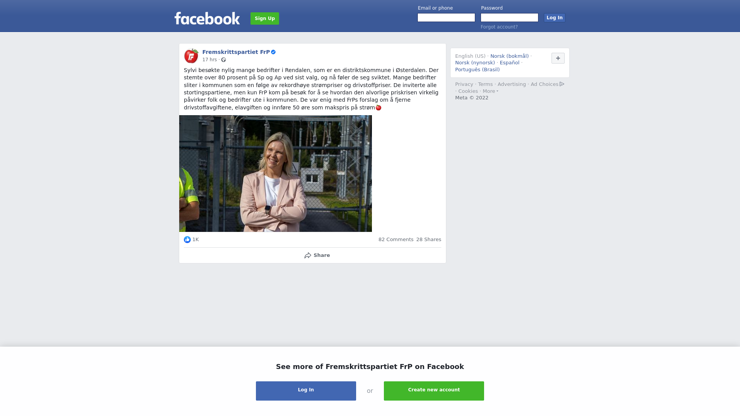Click the share arrow icon
The image size is (740, 416).
tap(308, 255)
